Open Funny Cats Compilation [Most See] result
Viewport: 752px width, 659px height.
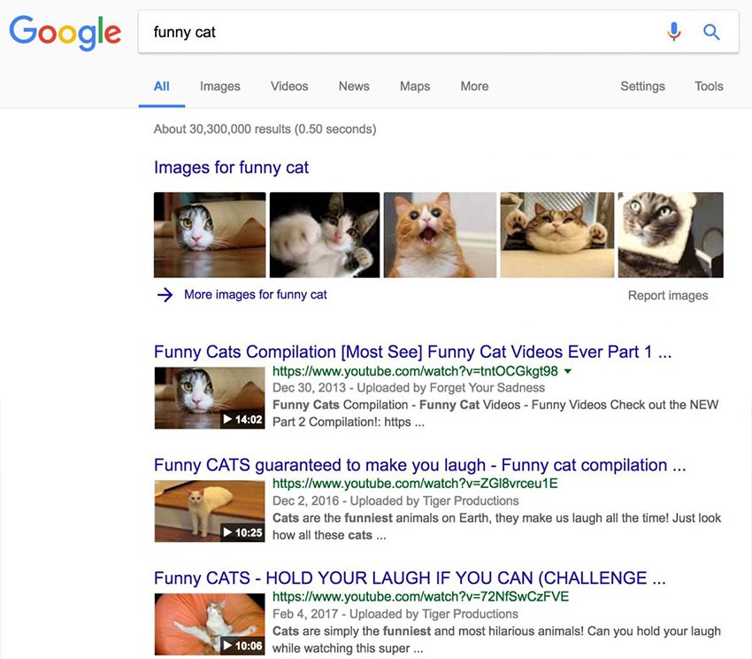[412, 352]
